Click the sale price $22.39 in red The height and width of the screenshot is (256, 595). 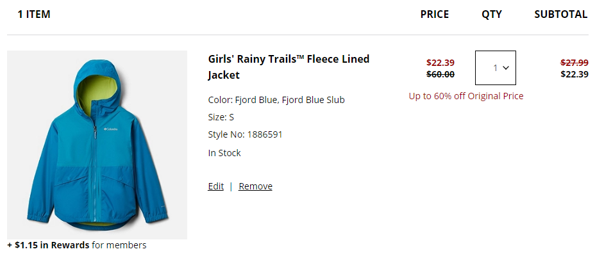[440, 63]
